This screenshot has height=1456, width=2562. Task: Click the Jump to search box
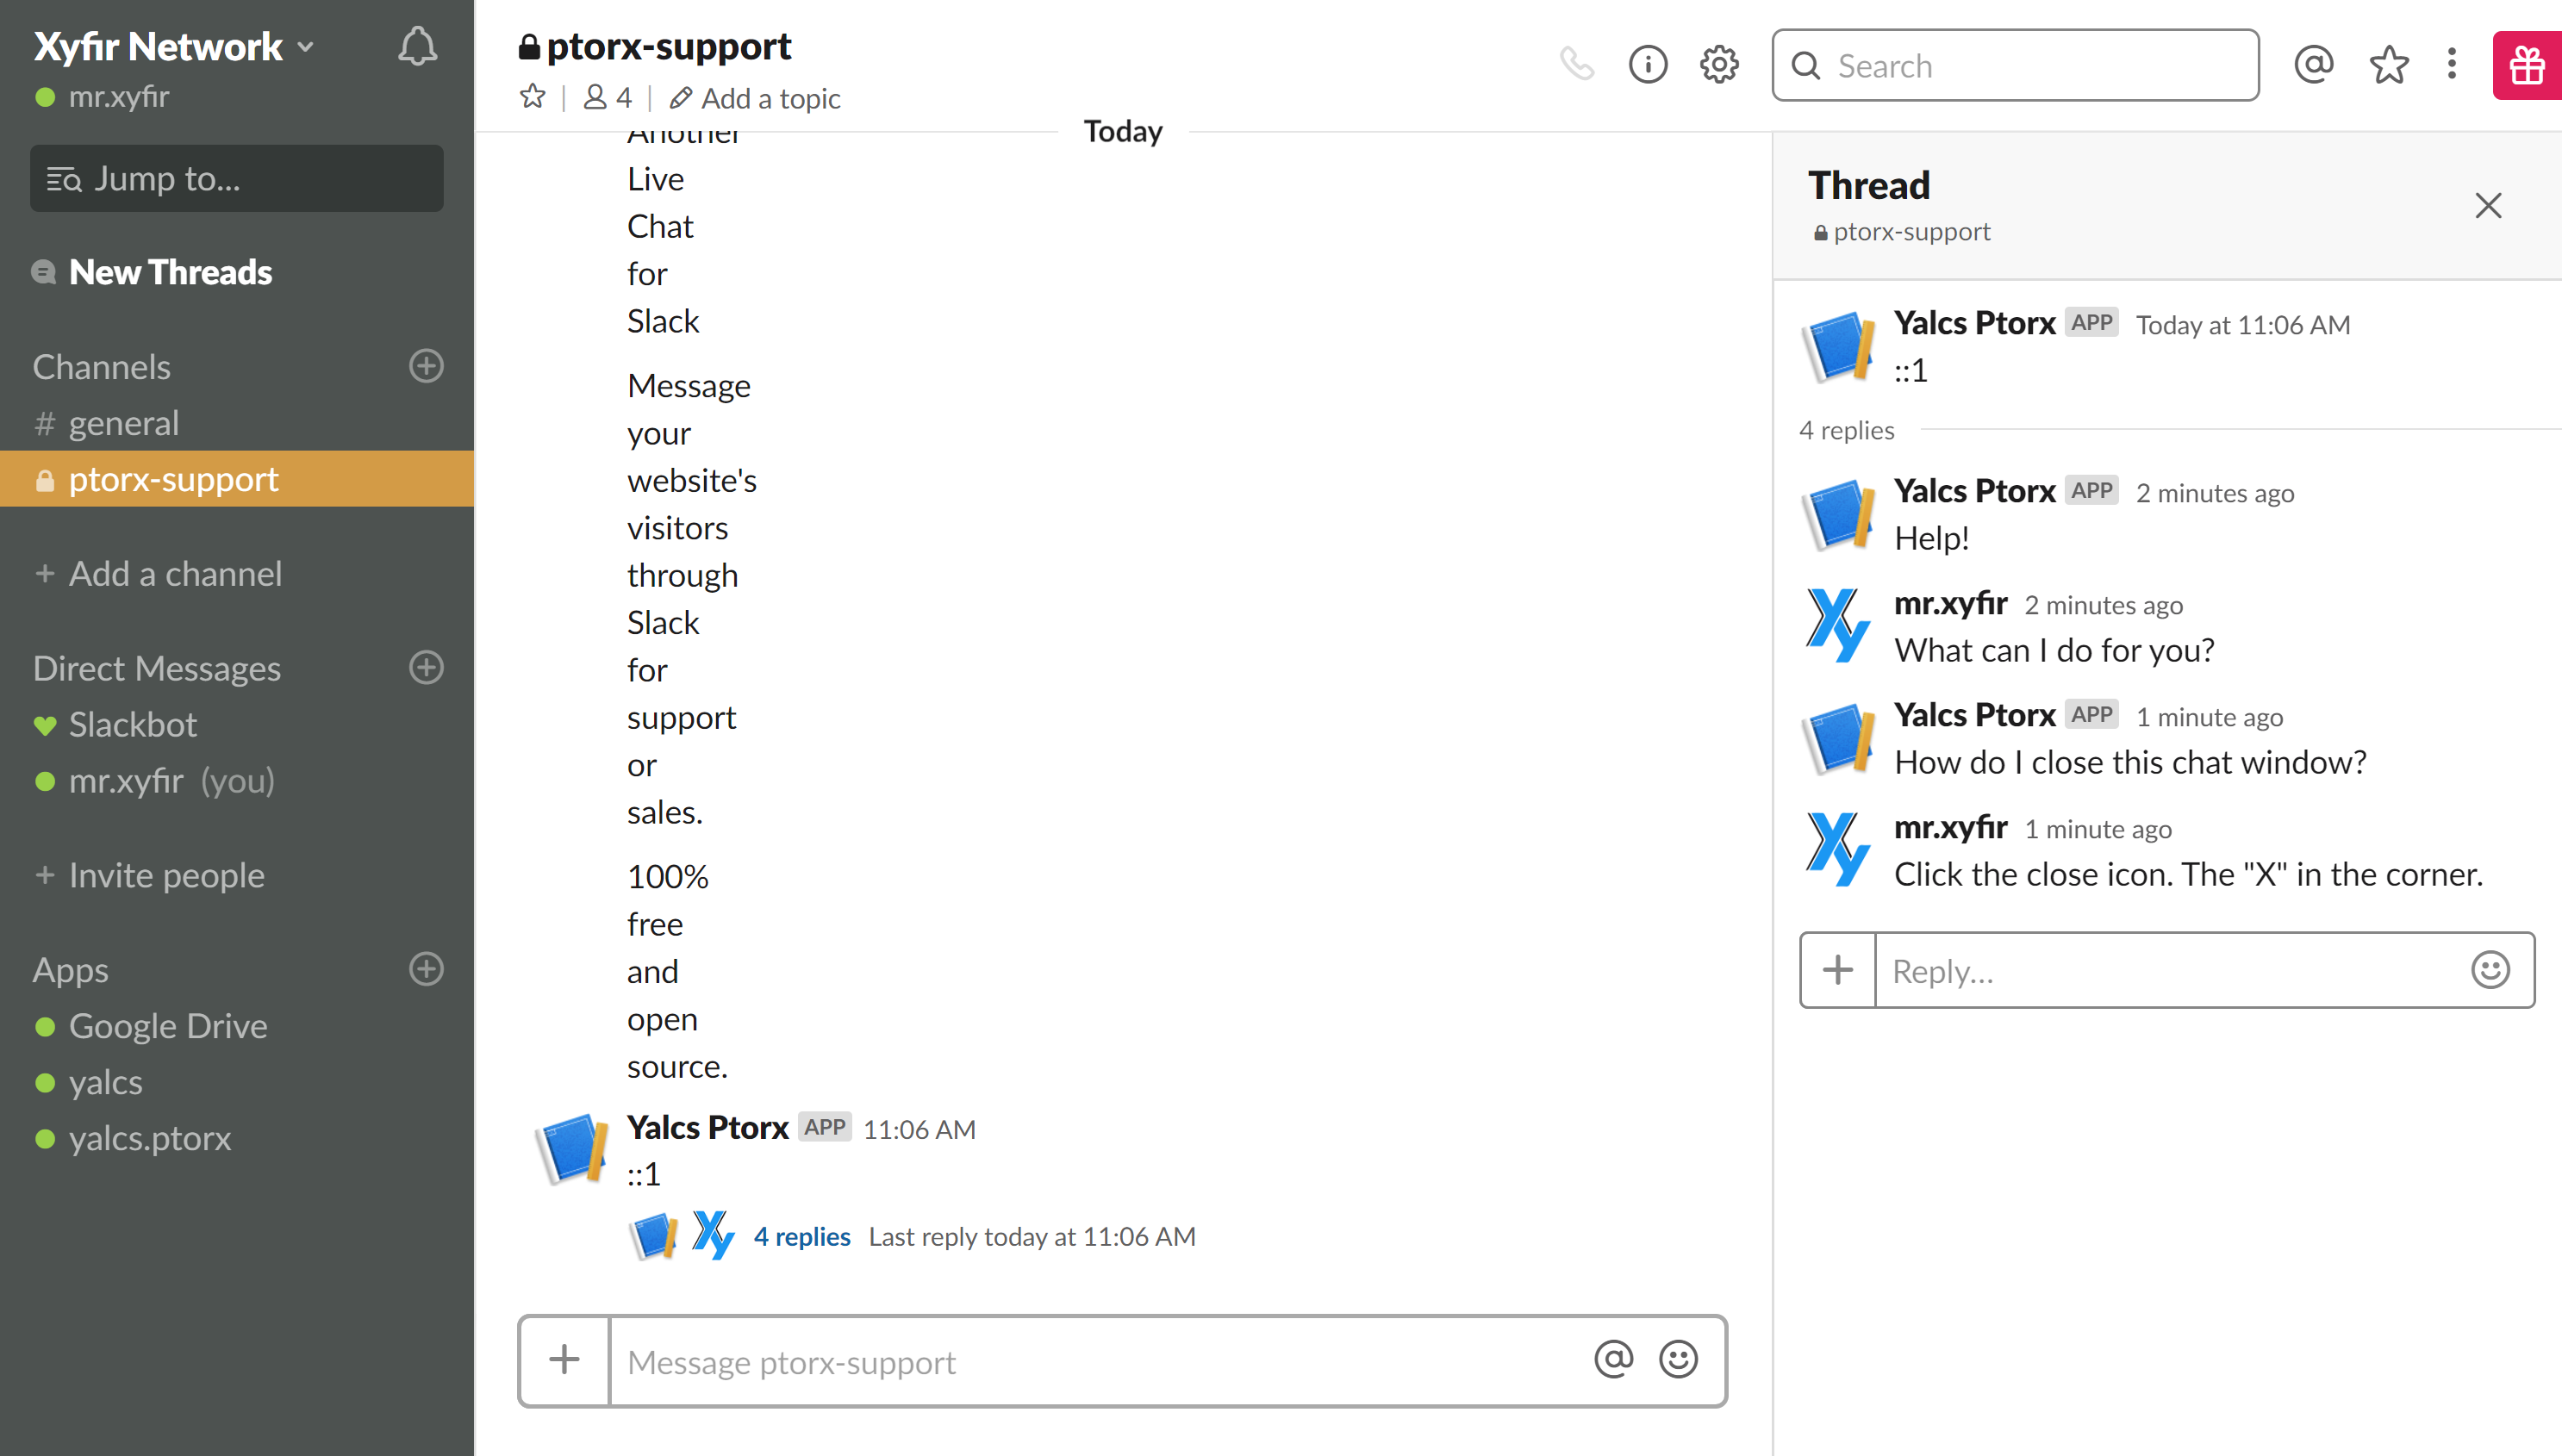point(237,179)
